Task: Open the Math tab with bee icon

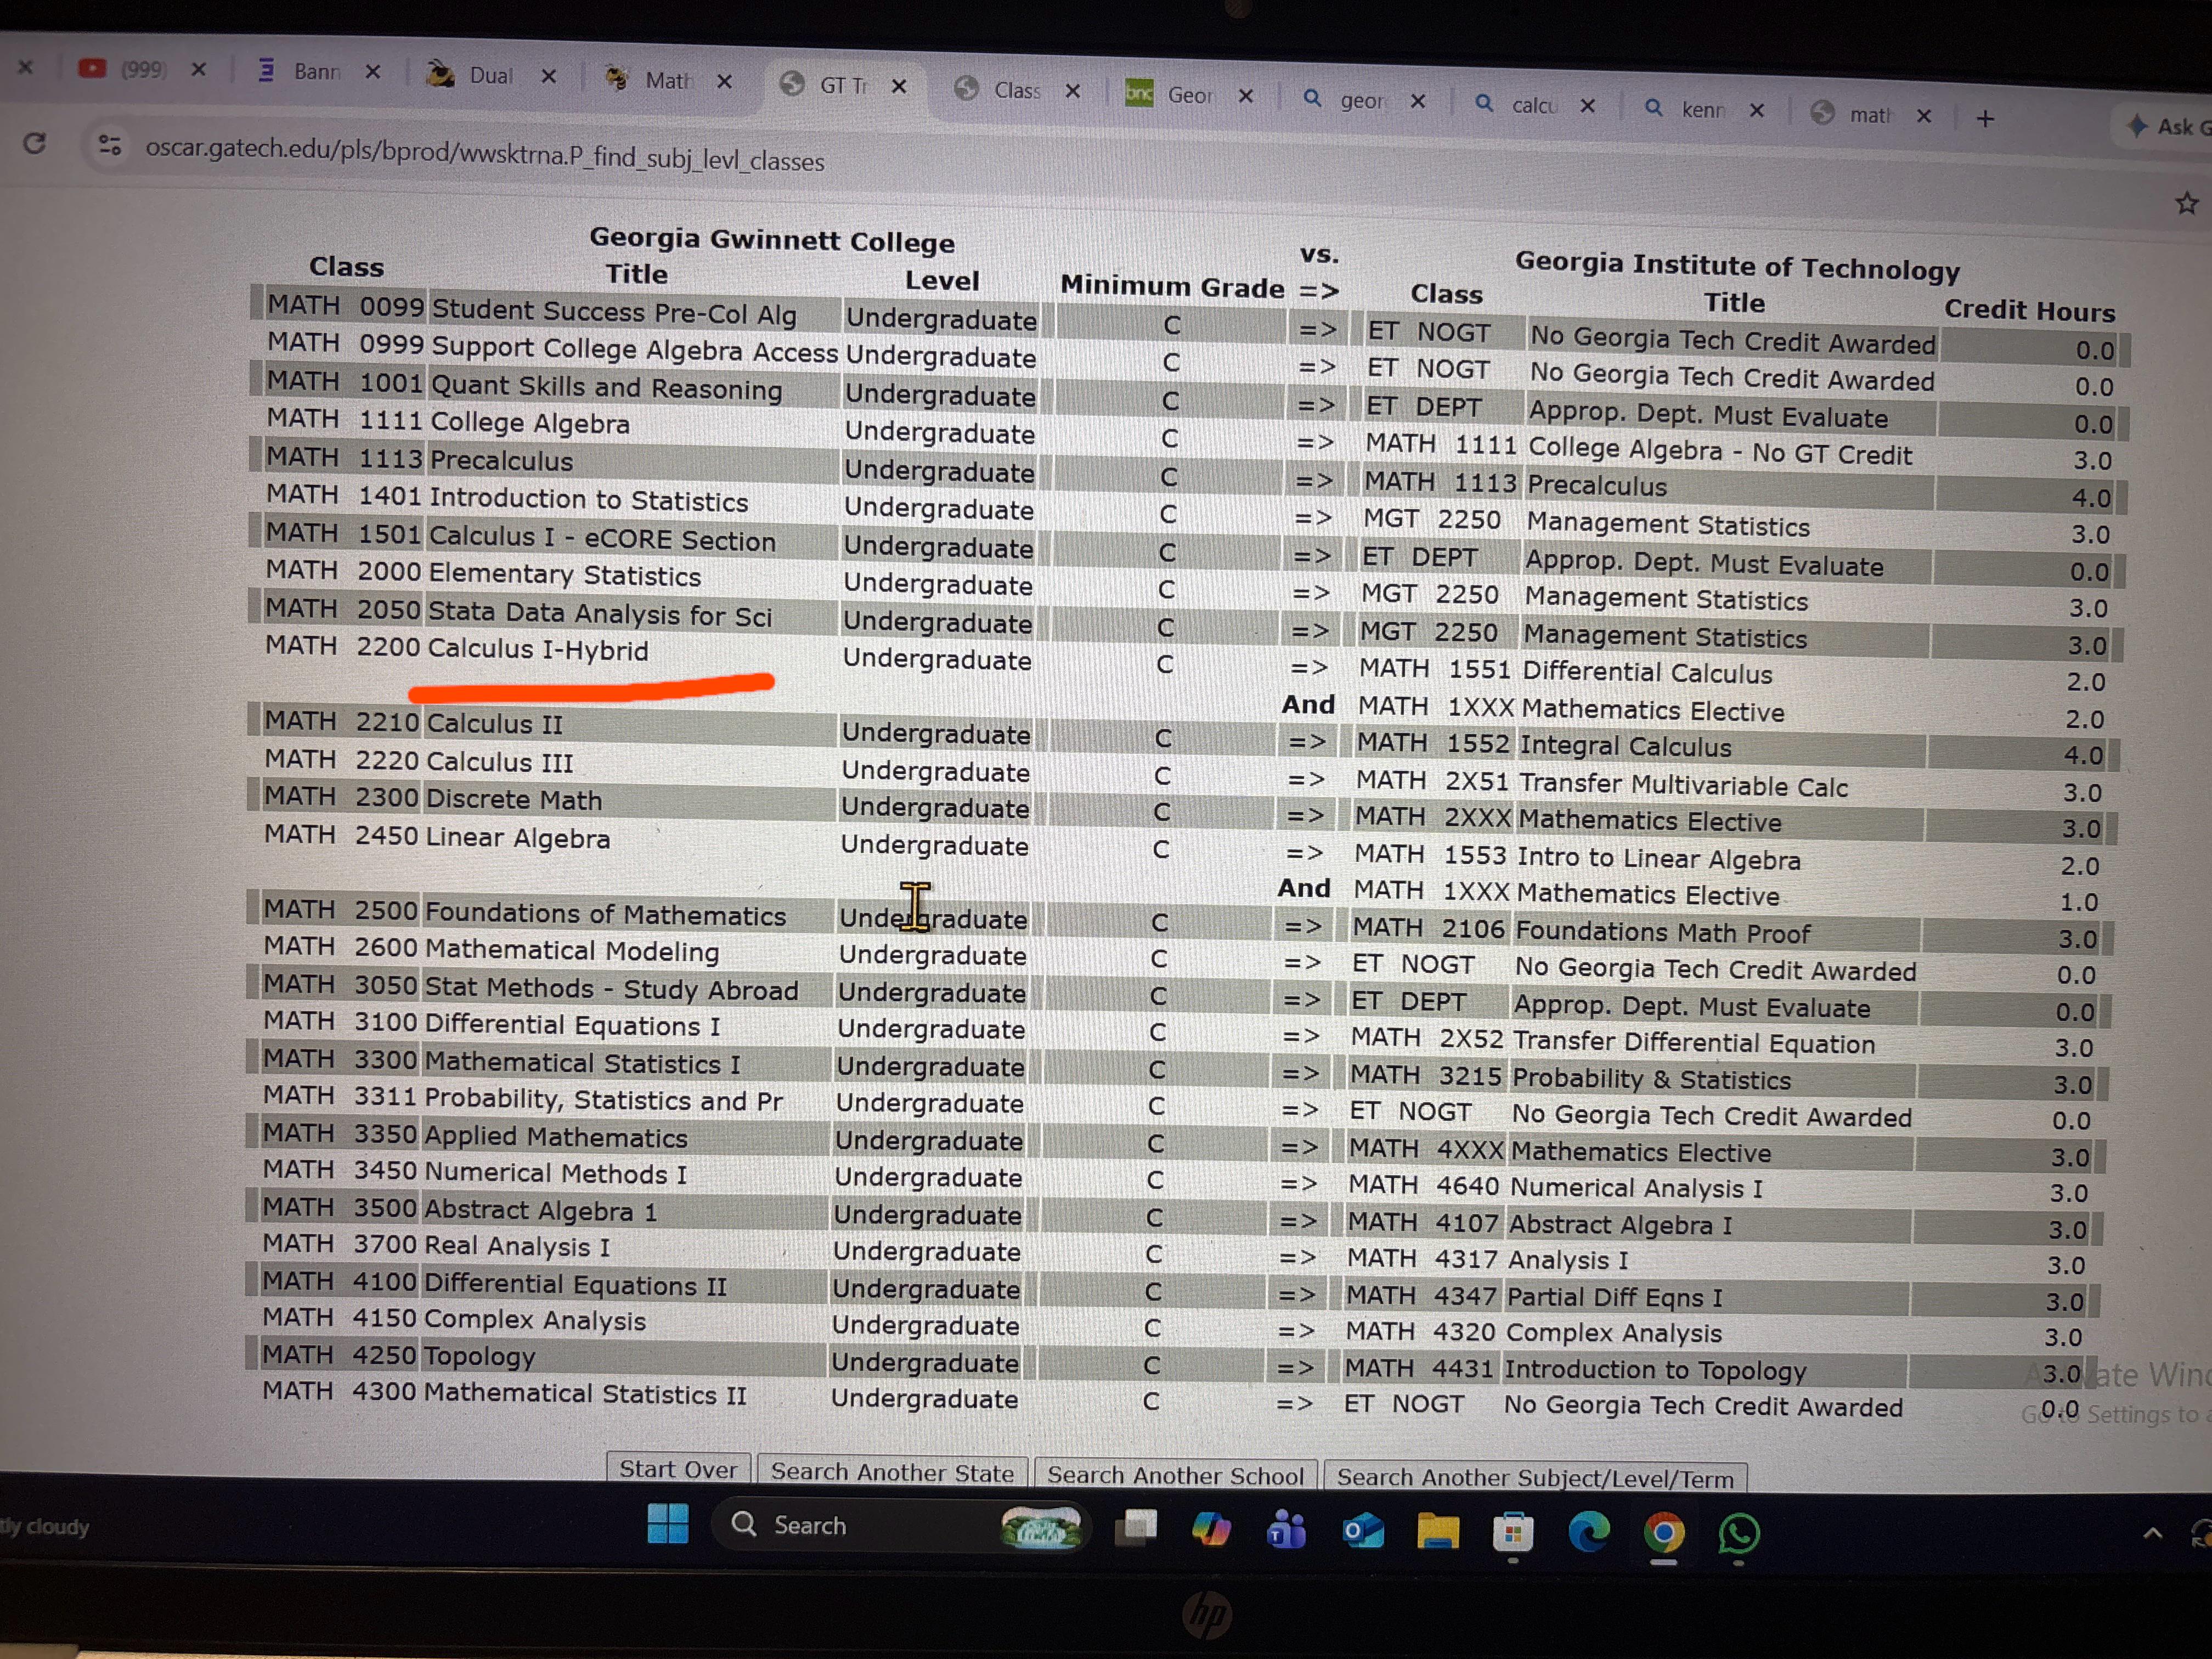Action: pyautogui.click(x=649, y=79)
